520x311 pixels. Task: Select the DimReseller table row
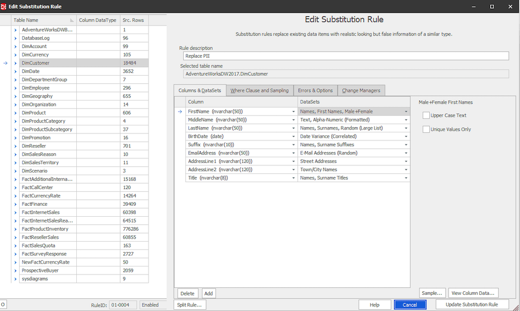[84, 146]
